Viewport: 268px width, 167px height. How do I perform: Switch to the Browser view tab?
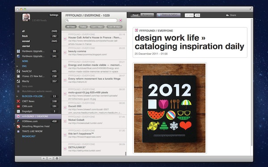pos(147,15)
